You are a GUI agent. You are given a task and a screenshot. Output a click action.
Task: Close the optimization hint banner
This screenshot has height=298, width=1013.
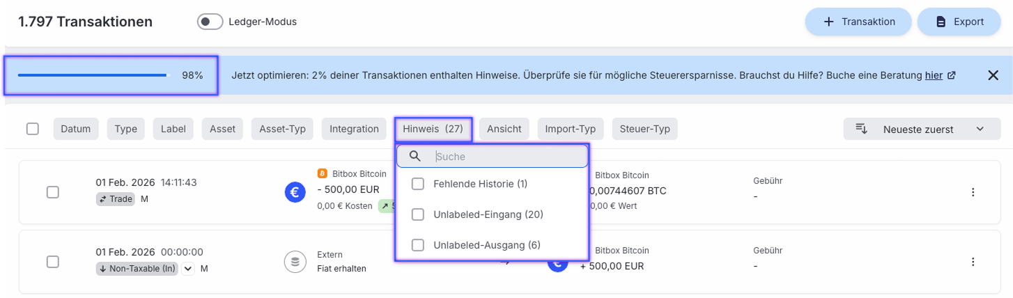993,75
